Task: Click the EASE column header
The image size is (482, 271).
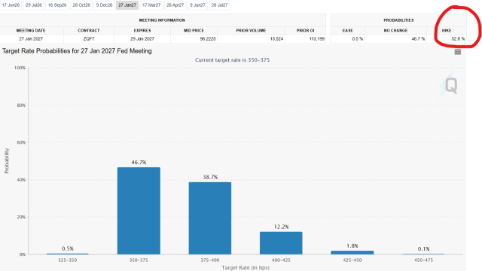Action: tap(348, 30)
